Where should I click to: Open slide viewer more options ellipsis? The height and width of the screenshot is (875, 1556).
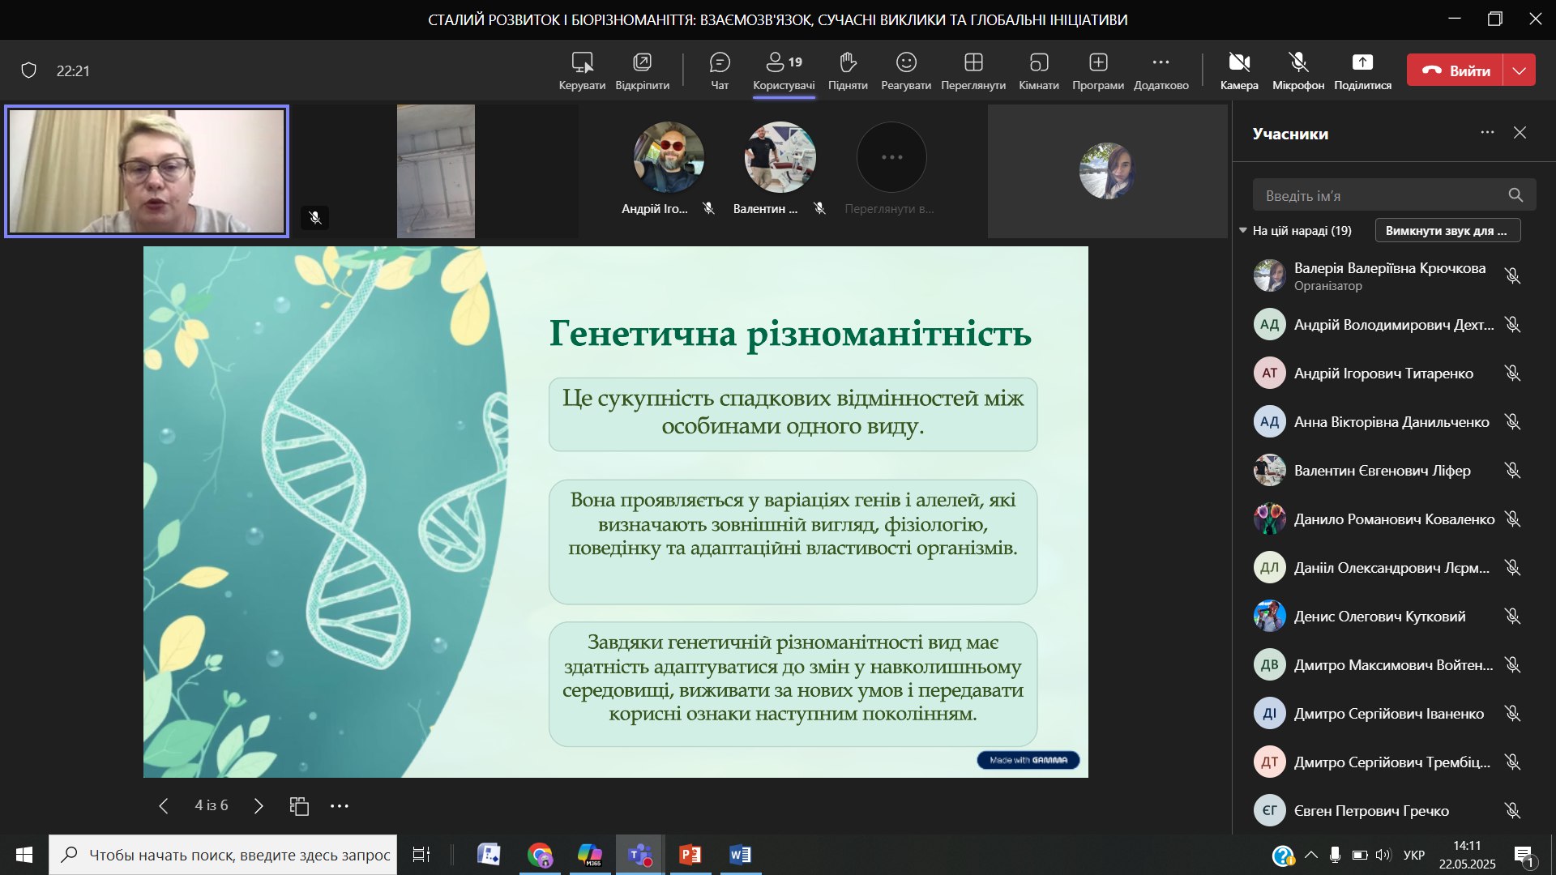(340, 806)
